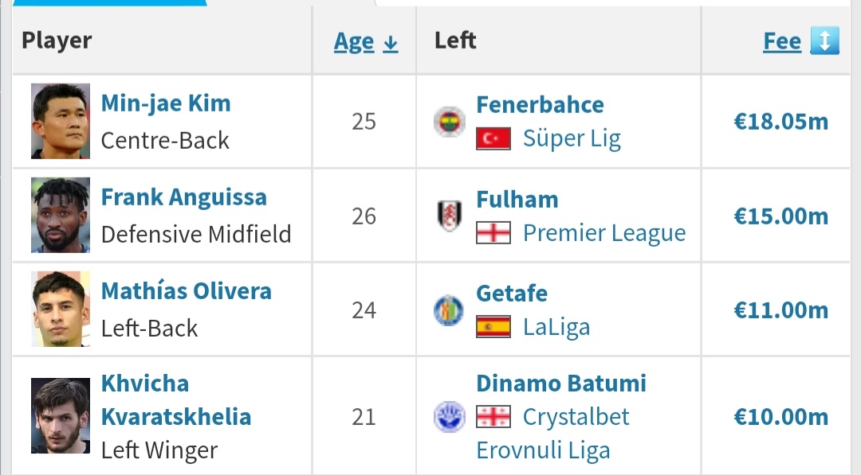Open Mathías Olivera's player page

point(187,291)
